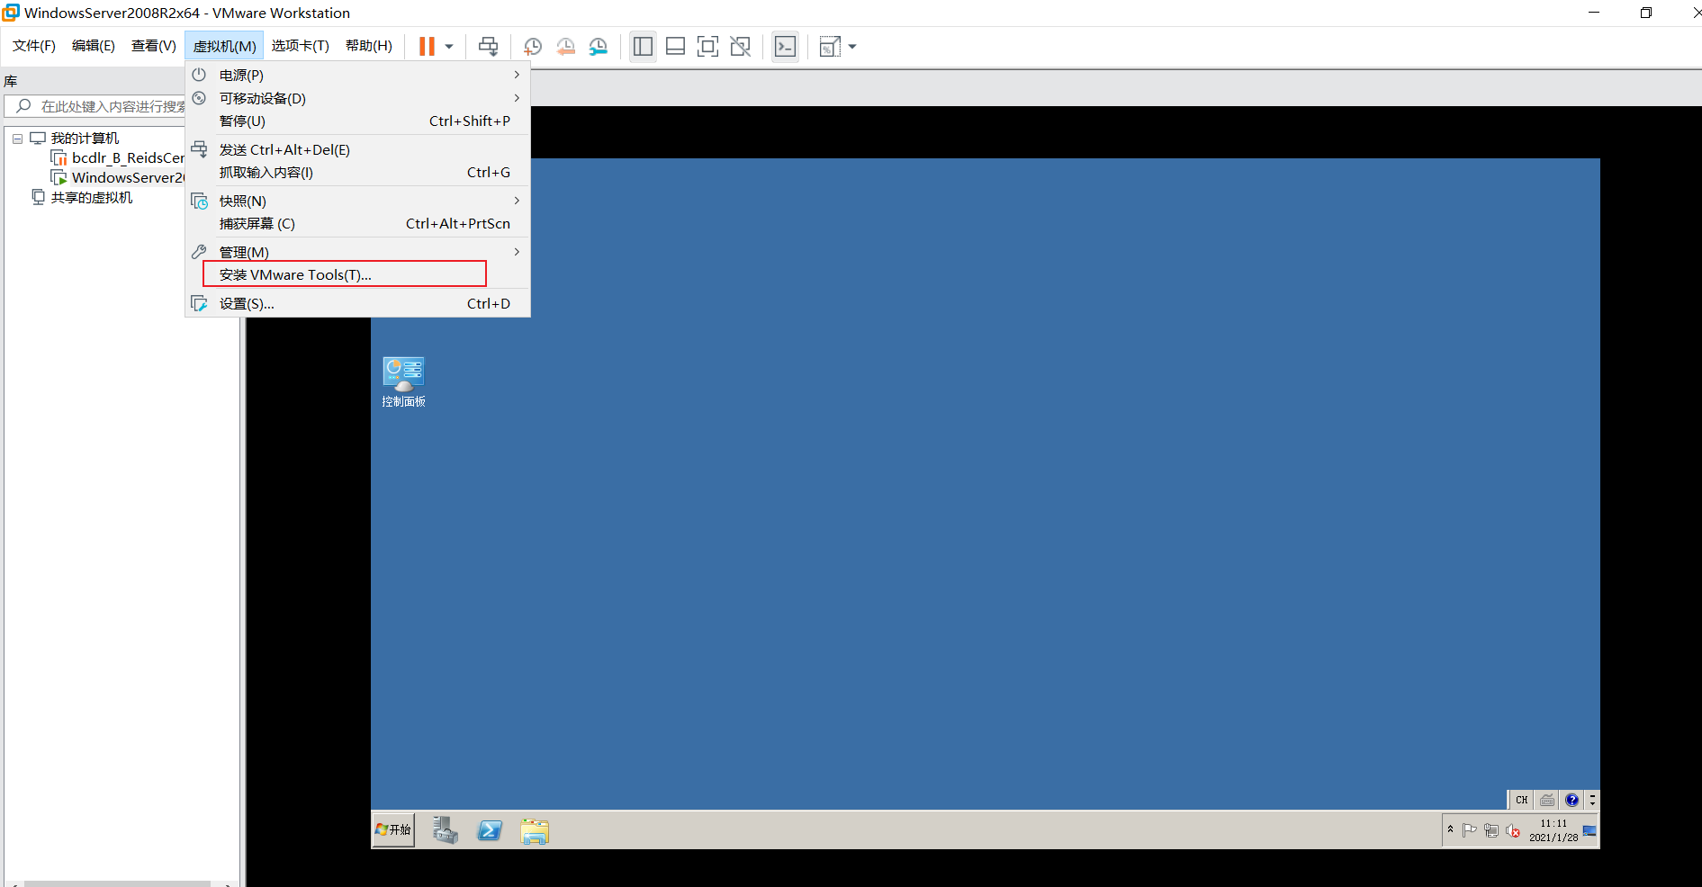Screen dimensions: 1702x887
Task: Open the snapshot manager toolbar icon
Action: (599, 46)
